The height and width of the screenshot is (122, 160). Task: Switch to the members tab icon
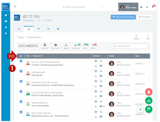click(48, 29)
